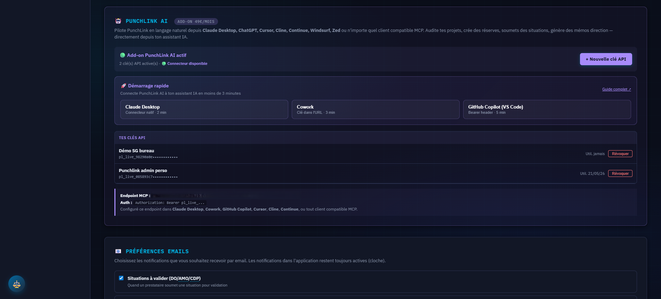Open the floating legal scales widget
661x299 pixels.
coord(17,284)
